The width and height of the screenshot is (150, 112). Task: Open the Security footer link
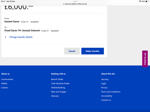point(105,79)
